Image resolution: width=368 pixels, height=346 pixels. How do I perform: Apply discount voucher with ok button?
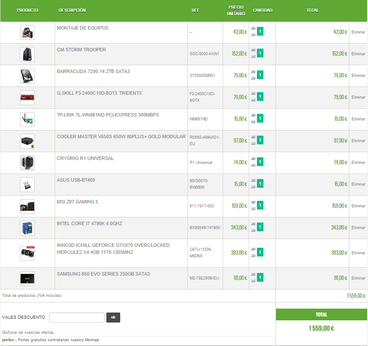coord(113,318)
